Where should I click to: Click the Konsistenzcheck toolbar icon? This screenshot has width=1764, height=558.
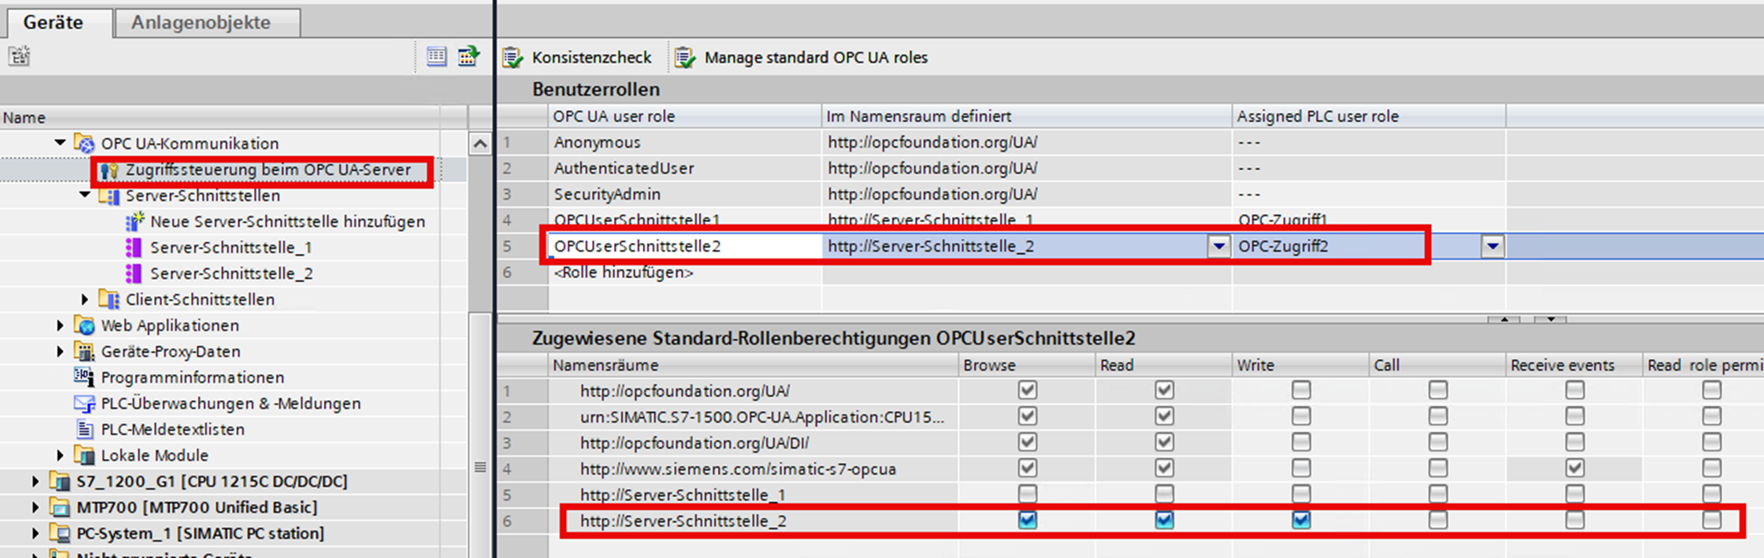coord(512,58)
